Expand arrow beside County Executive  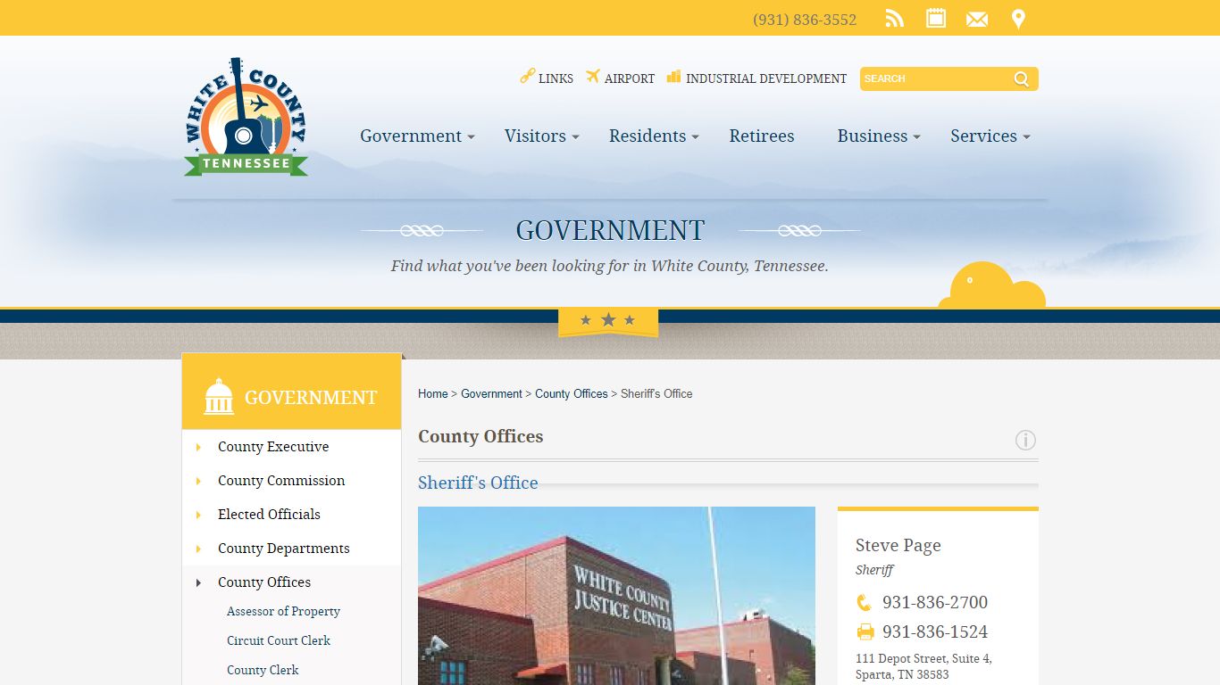[198, 447]
